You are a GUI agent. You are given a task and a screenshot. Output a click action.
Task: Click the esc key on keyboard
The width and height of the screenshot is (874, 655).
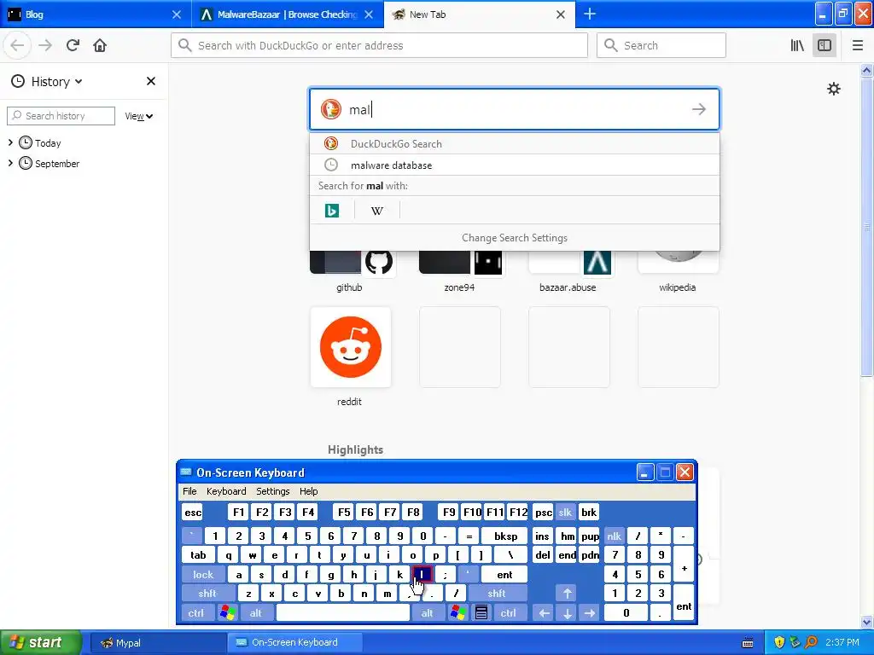(193, 513)
